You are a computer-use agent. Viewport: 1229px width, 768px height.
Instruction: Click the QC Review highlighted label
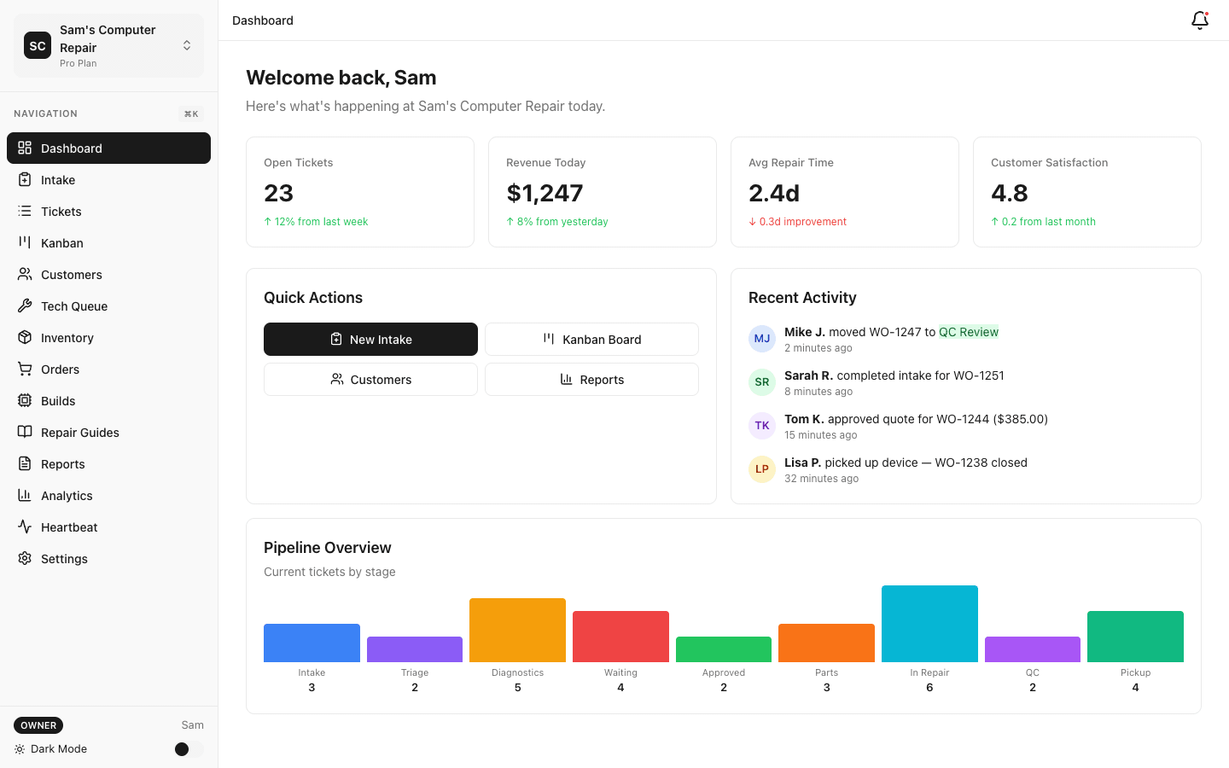pyautogui.click(x=969, y=332)
